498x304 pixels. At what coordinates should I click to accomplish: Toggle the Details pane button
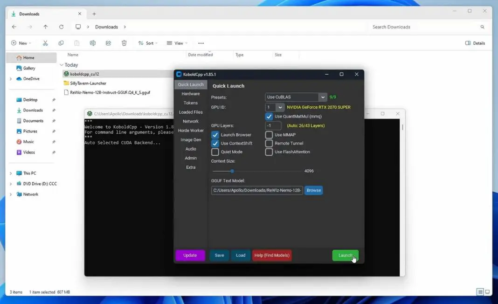(x=475, y=43)
